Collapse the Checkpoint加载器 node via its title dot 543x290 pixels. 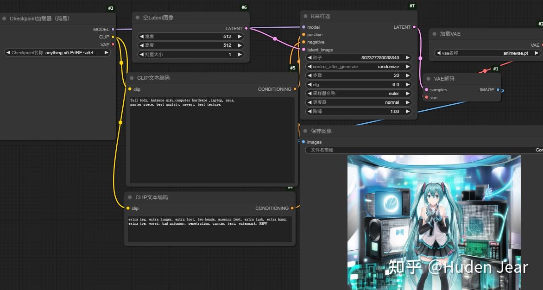point(4,19)
